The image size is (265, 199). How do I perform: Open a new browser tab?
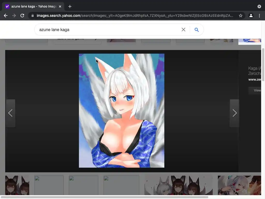(x=70, y=6)
